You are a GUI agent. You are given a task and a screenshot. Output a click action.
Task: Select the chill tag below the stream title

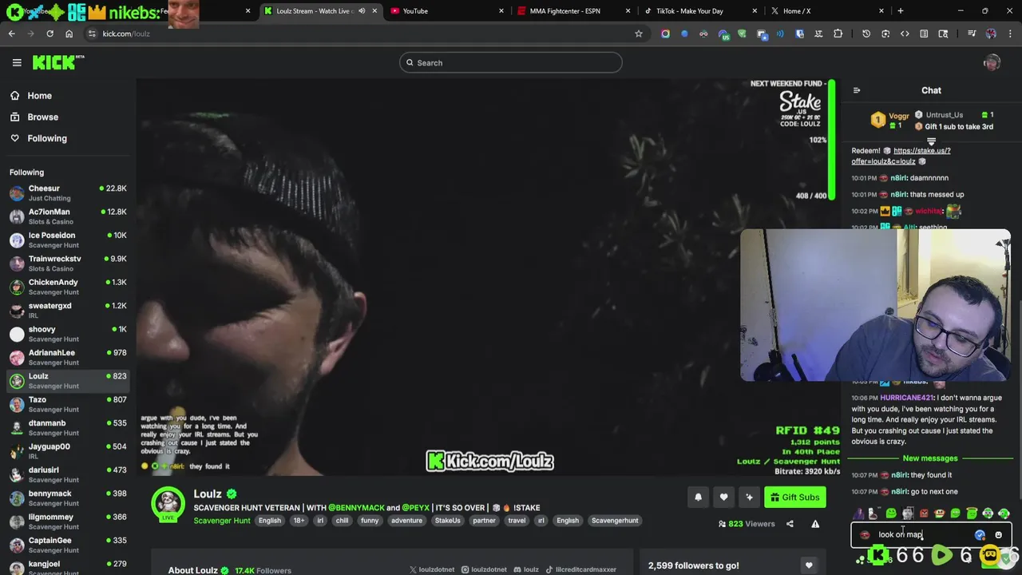[342, 521]
